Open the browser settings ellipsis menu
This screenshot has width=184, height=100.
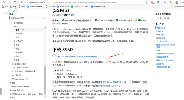click(182, 2)
